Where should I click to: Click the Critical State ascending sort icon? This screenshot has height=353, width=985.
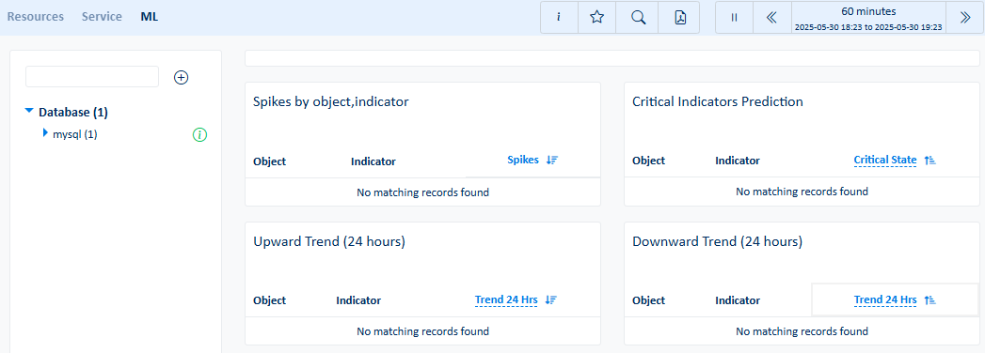(930, 161)
